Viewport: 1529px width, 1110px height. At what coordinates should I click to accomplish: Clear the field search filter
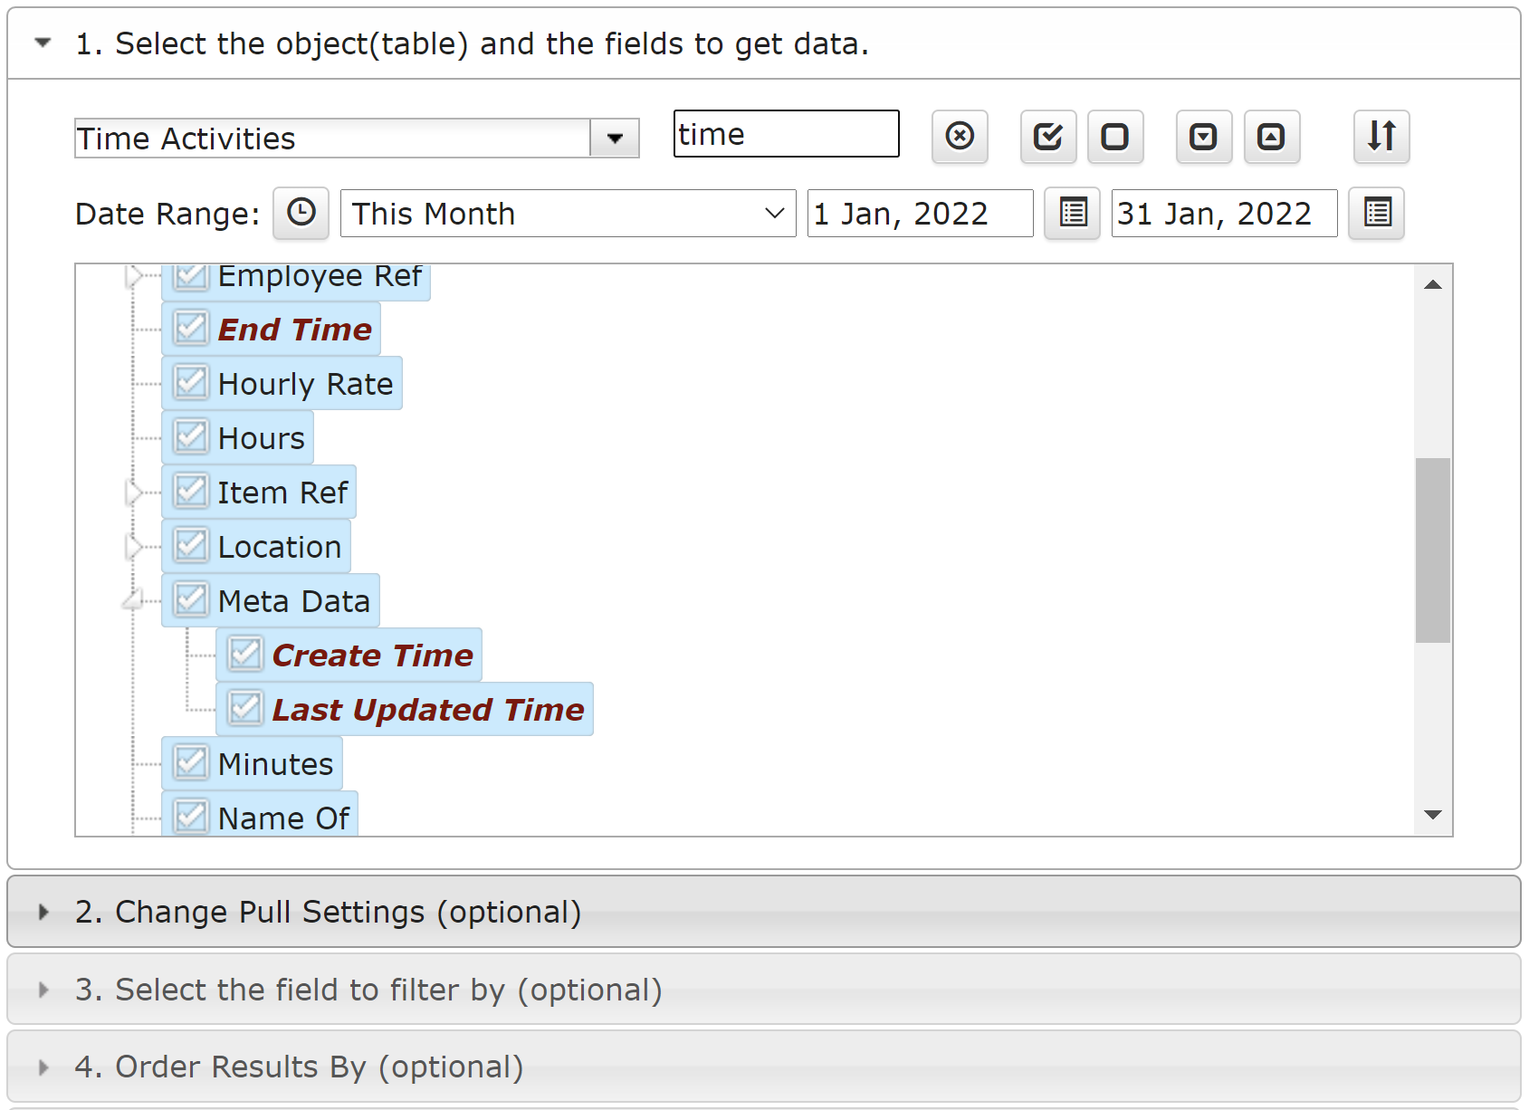tap(960, 137)
